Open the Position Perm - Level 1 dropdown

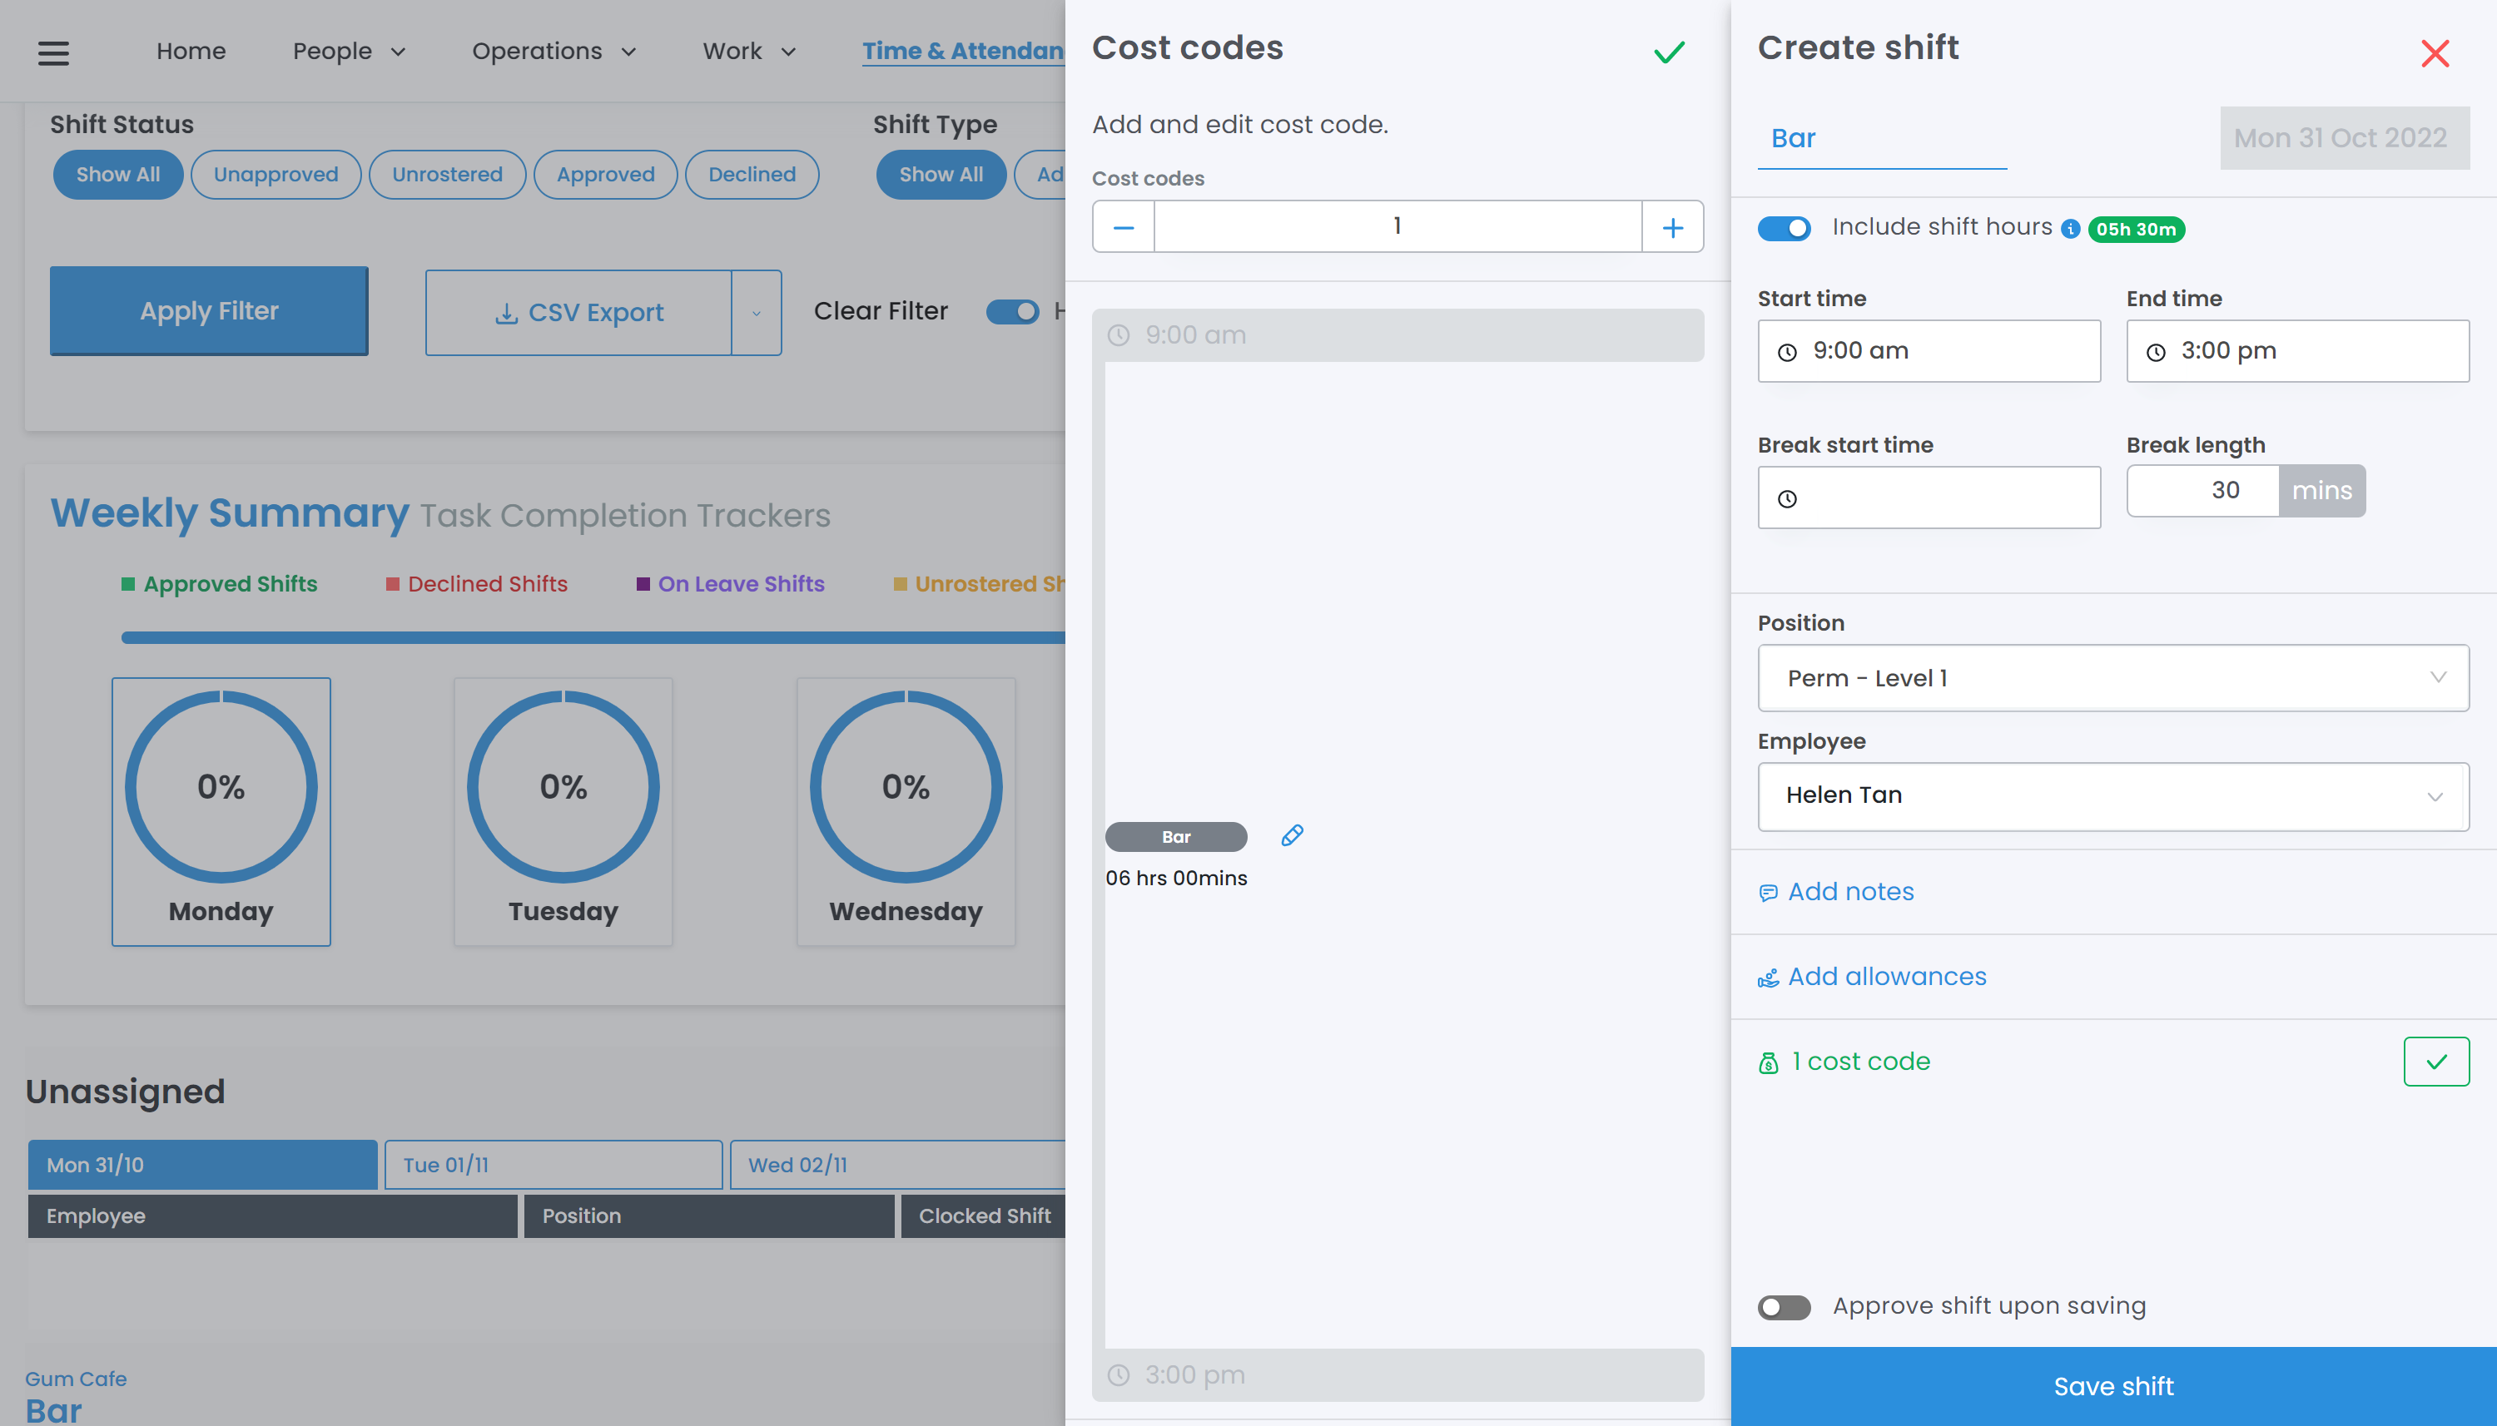click(2113, 678)
